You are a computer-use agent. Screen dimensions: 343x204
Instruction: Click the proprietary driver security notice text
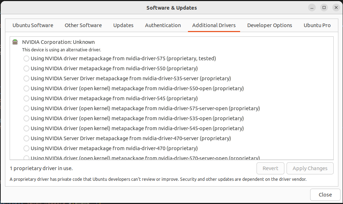pos(158,179)
